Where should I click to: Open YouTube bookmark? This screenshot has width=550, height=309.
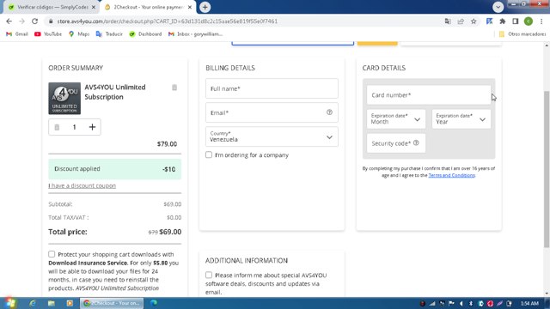tap(48, 34)
